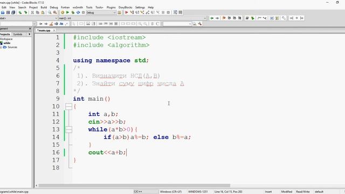The image size is (345, 194).
Task: Click the Run to cursor debug icon
Action: coord(132,12)
